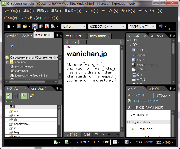Select the .rssFeed style
Image resolution: width=180 pixels, height=149 pixels.
(146, 129)
